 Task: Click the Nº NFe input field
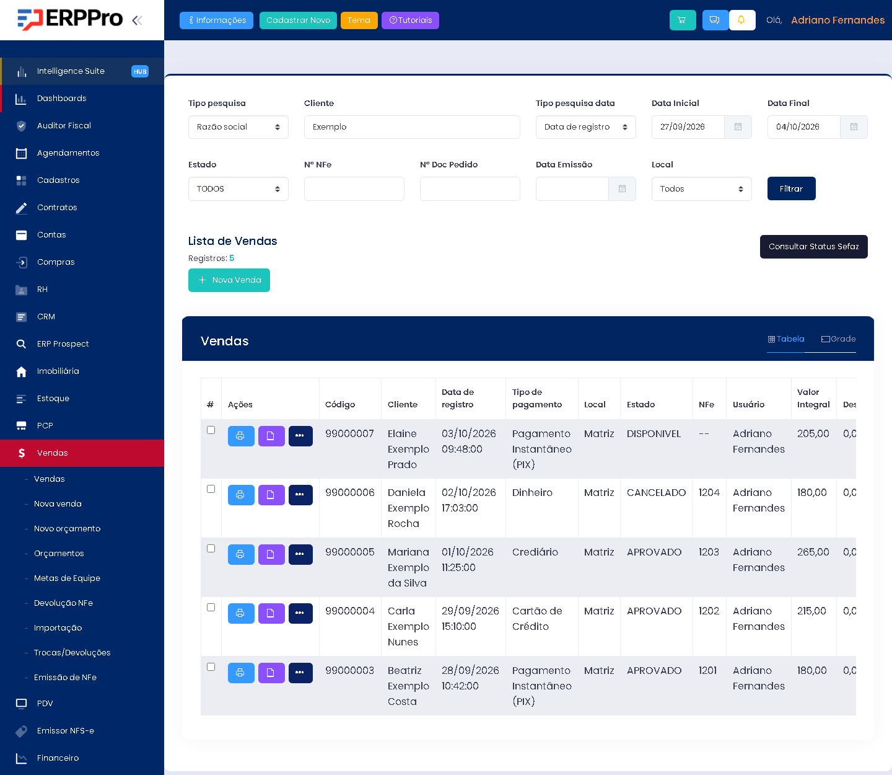pyautogui.click(x=354, y=188)
